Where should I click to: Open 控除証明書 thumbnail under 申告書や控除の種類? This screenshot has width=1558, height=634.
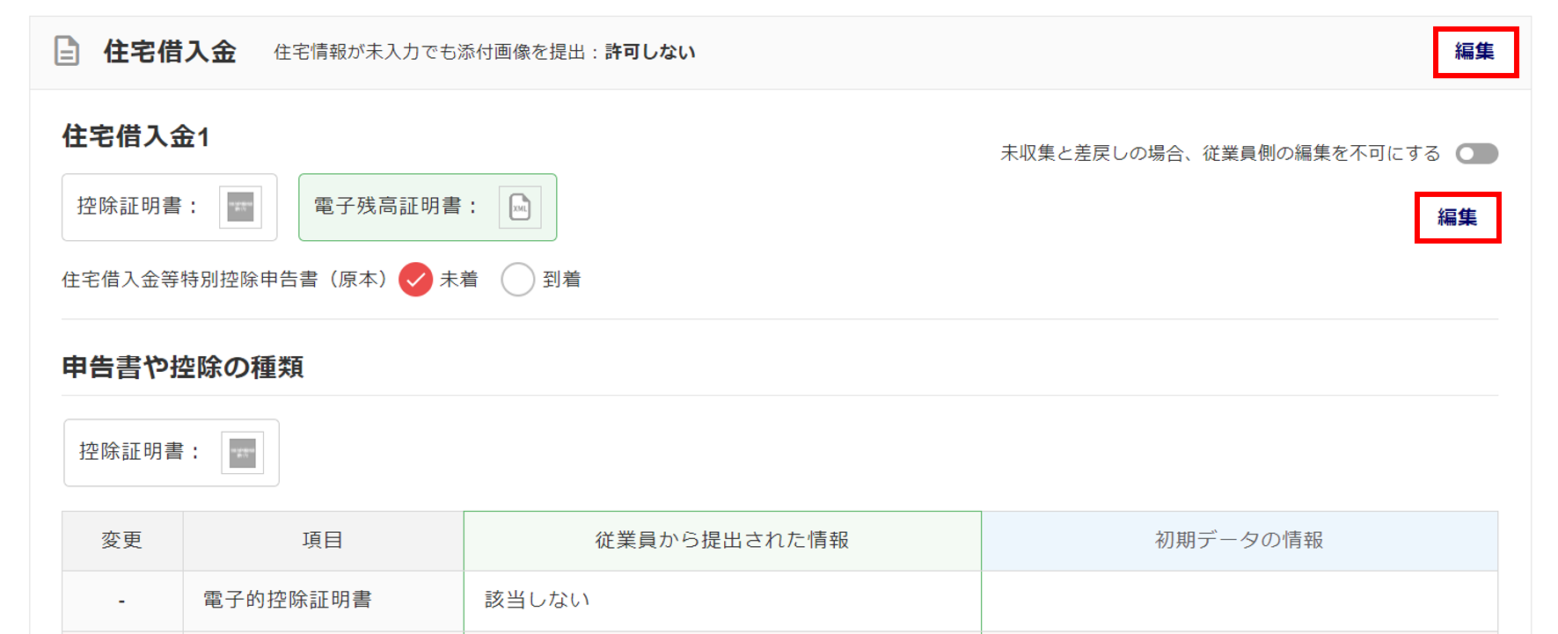click(242, 453)
